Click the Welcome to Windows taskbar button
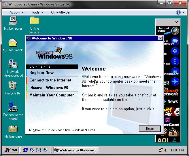The image size is (189, 156). coord(76,150)
